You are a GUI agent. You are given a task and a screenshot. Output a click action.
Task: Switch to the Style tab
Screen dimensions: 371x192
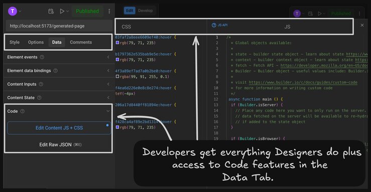tap(15, 42)
